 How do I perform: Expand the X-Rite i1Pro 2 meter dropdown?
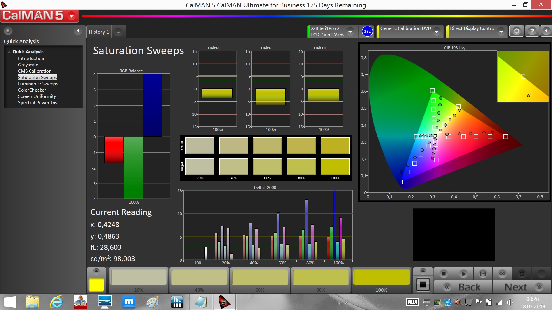[350, 32]
